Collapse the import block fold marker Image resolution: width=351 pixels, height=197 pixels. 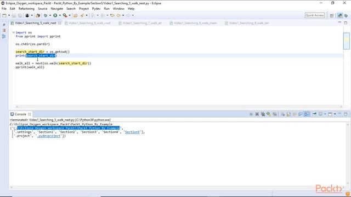[14, 32]
